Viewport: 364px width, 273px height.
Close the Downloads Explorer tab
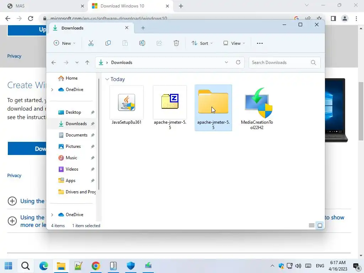pos(127,28)
